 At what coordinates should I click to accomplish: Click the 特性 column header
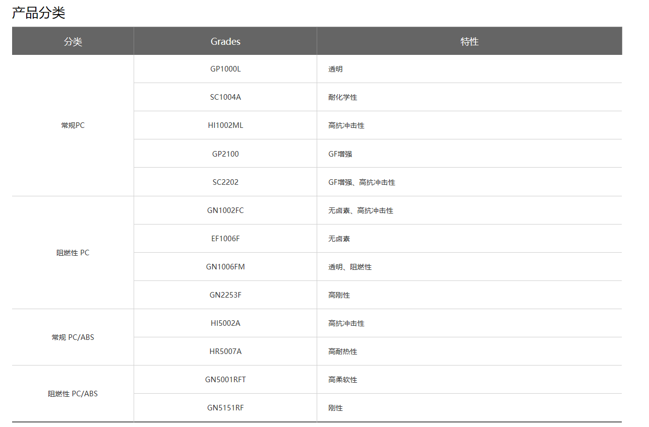(x=469, y=41)
